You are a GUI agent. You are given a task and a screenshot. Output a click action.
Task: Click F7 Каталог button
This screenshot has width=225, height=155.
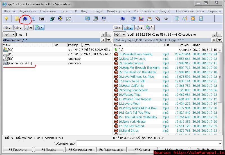[143, 150]
